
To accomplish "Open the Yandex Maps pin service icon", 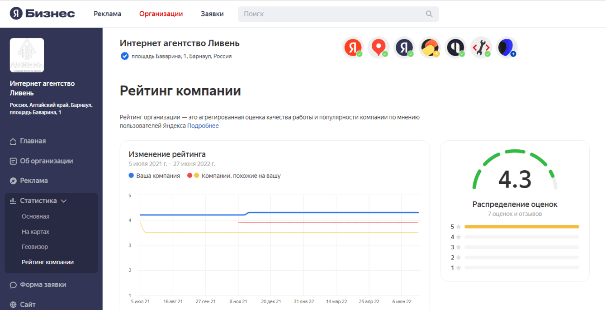I will [379, 47].
